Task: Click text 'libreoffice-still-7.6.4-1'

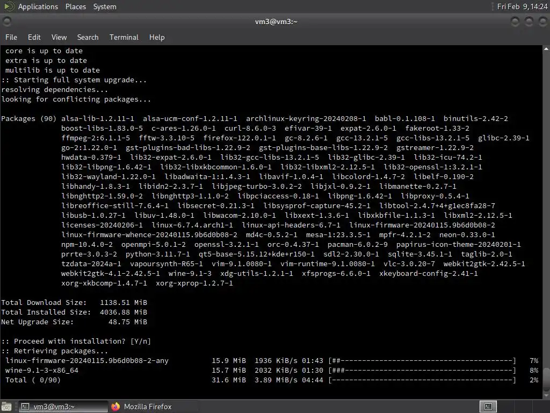Action: (x=115, y=206)
